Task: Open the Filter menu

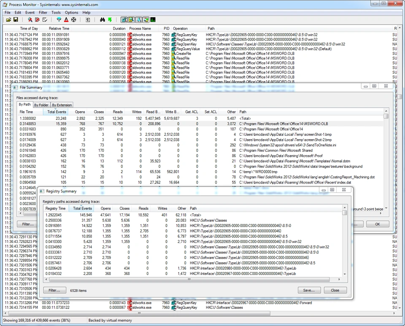Action: [x=43, y=12]
